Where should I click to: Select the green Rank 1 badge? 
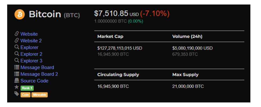[x=27, y=88]
